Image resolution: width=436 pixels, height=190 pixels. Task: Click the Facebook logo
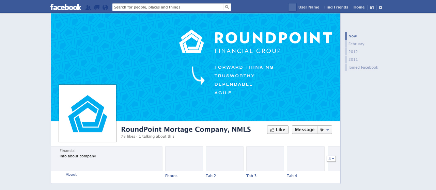[66, 7]
